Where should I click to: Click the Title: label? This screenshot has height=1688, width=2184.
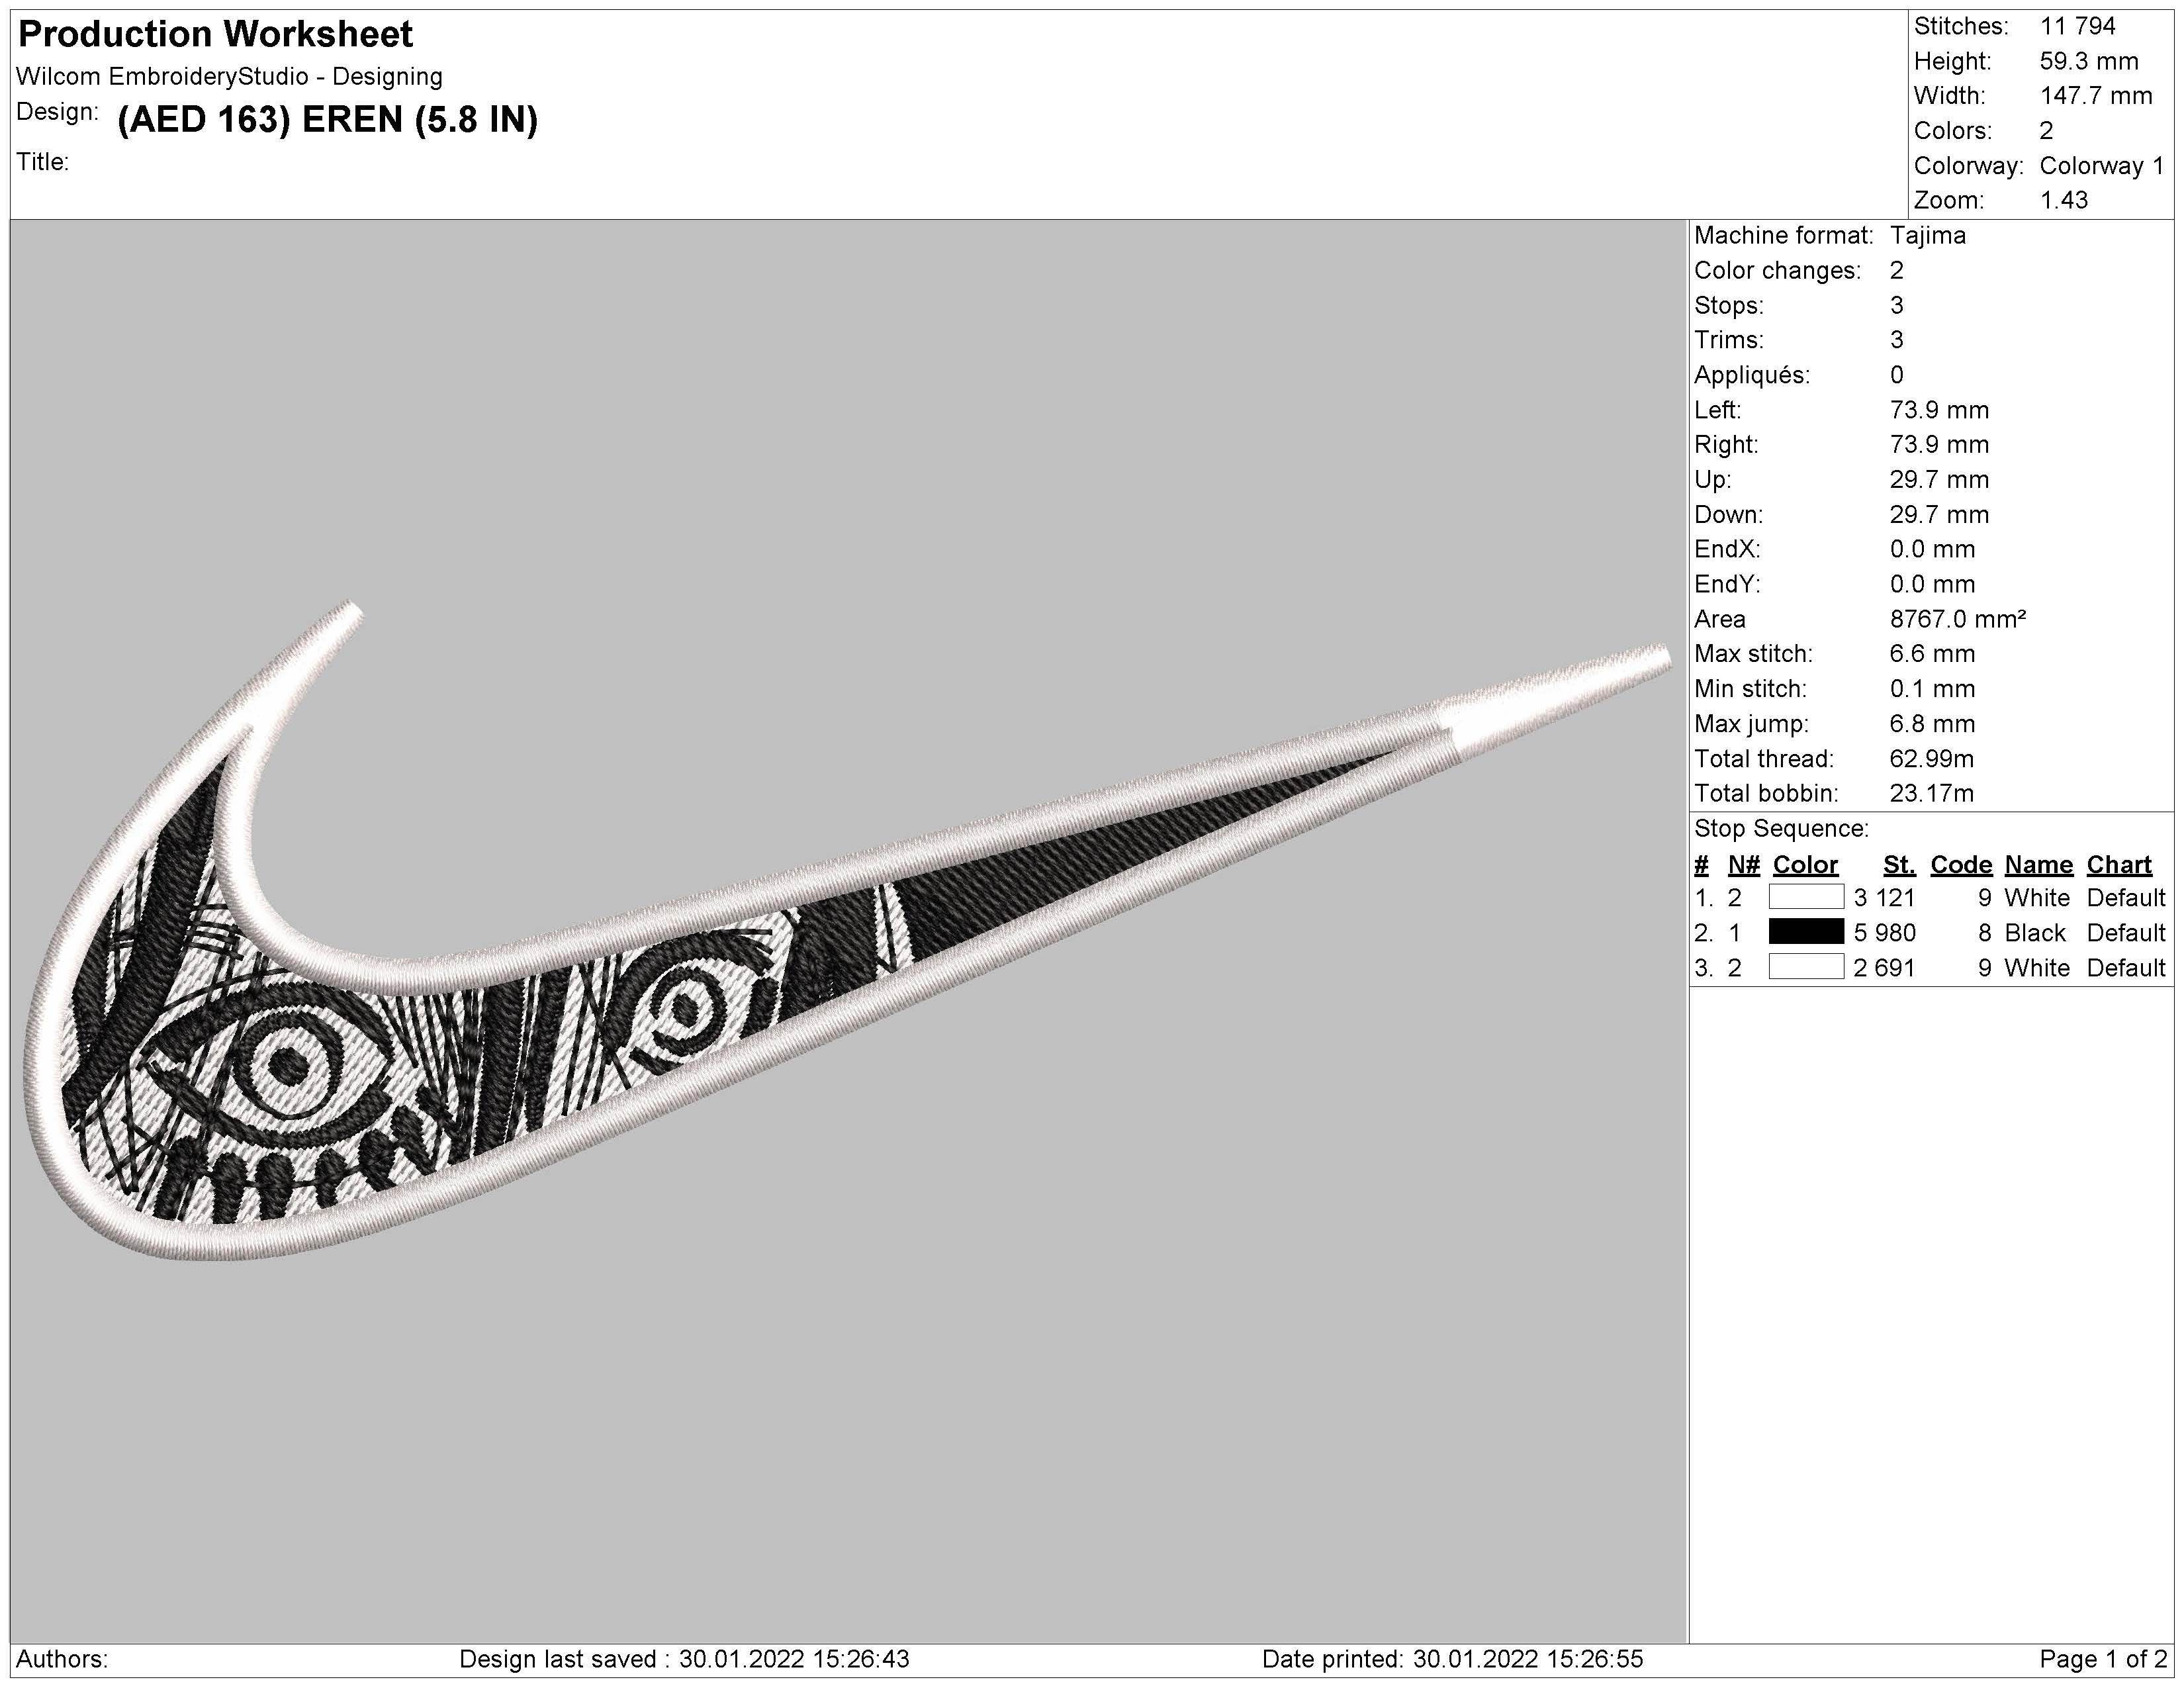[x=42, y=162]
